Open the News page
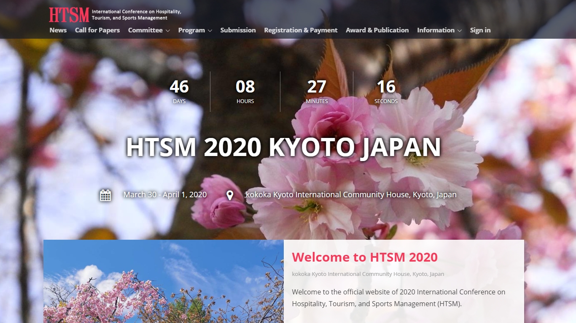Viewport: 576px width, 323px height. (58, 30)
